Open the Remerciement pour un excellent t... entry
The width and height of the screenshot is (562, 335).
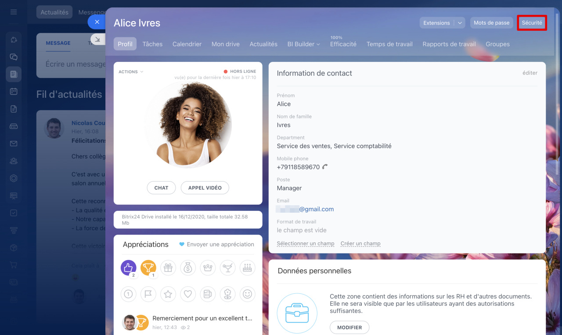point(202,318)
